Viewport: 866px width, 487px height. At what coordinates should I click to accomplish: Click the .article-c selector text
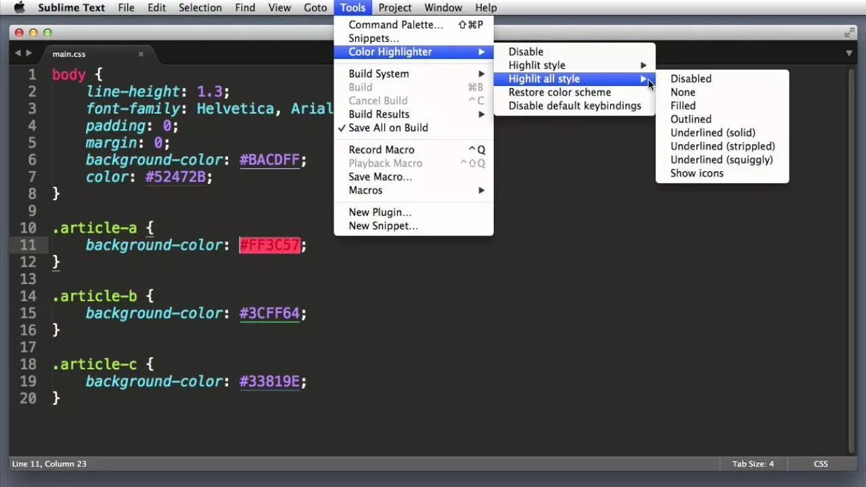pyautogui.click(x=95, y=365)
